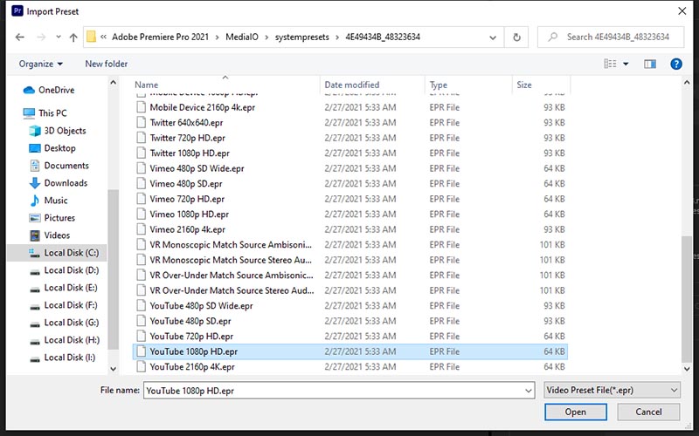Select YouTube 2160p 4K.epr file
The image size is (699, 436).
(x=350, y=366)
